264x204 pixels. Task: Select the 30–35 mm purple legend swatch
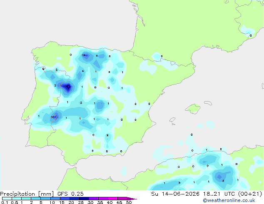click(x=94, y=199)
